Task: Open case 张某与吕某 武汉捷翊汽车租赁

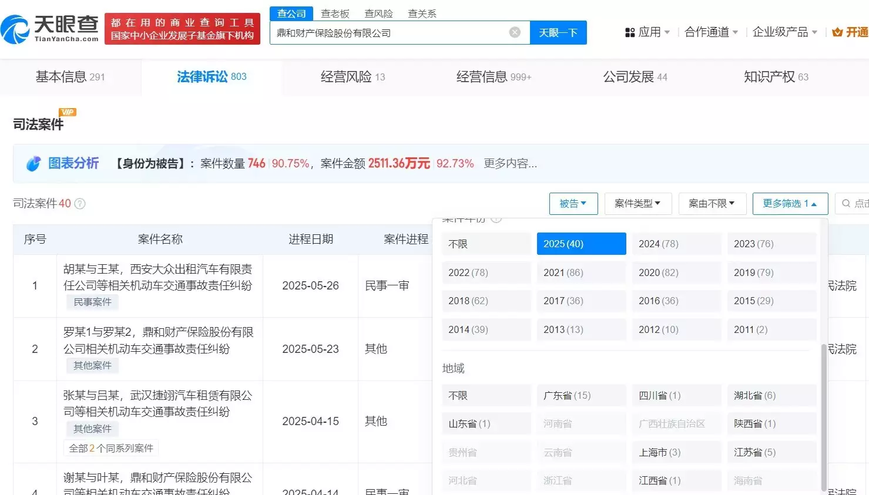Action: point(157,403)
